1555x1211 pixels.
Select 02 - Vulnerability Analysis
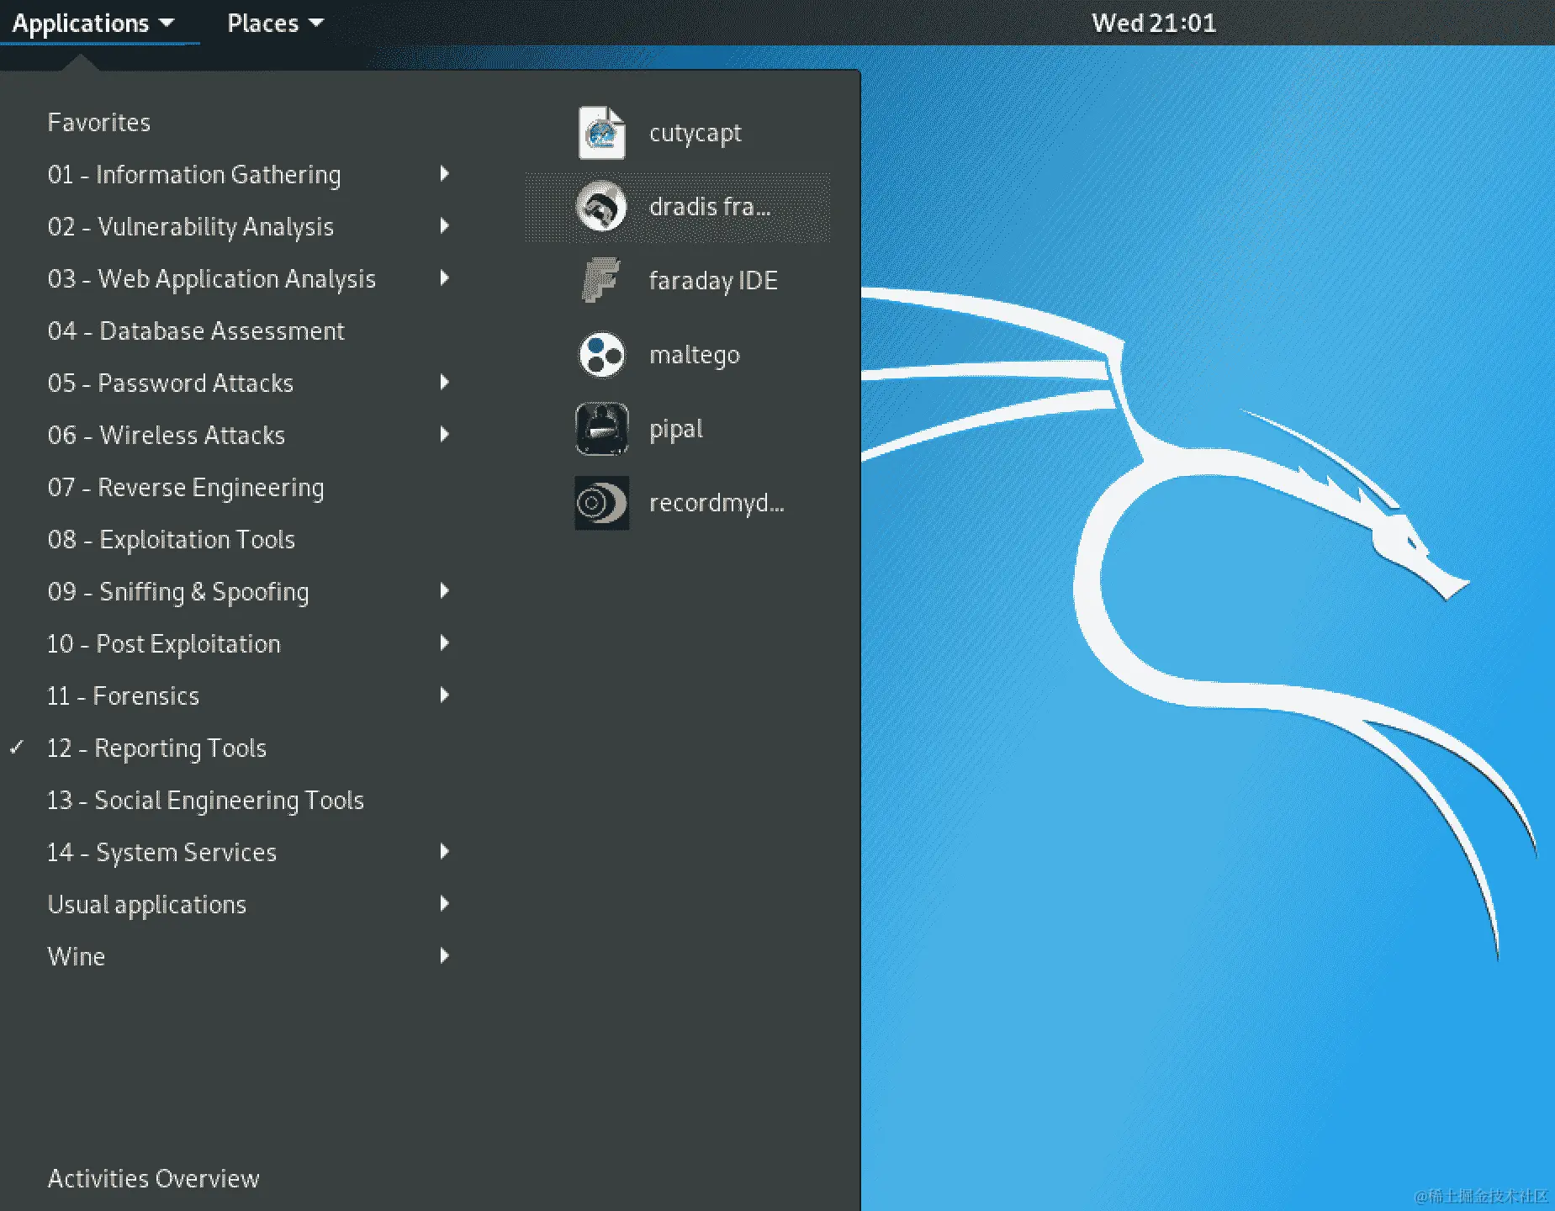click(191, 227)
